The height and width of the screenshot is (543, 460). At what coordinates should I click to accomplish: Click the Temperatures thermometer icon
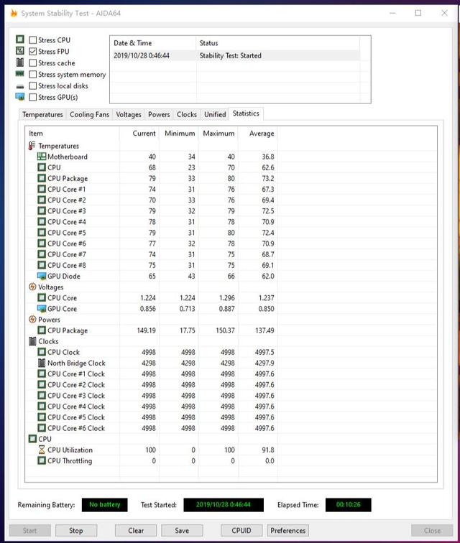[32, 146]
